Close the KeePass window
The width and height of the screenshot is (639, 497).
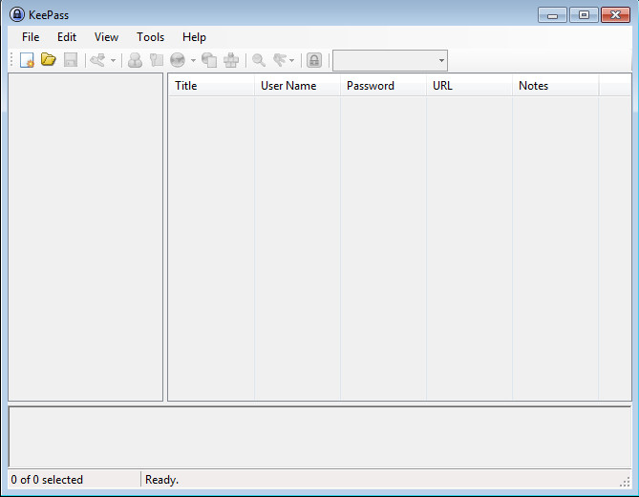(x=615, y=15)
